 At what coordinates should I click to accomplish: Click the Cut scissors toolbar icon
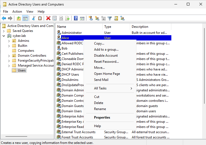(x=34, y=18)
